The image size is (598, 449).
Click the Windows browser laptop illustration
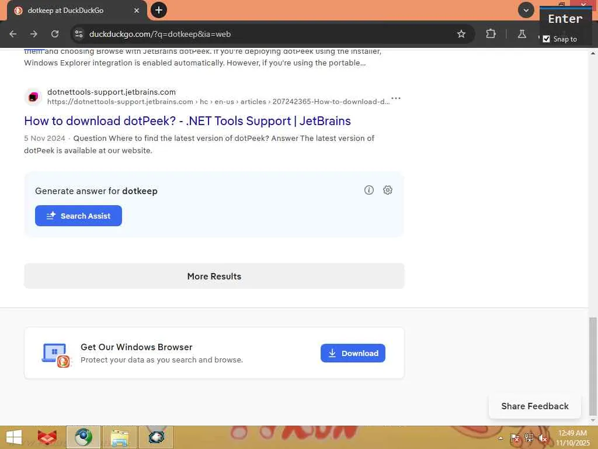pyautogui.click(x=57, y=355)
